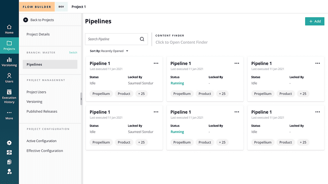The width and height of the screenshot is (328, 184).
Task: Open Versioning bar chart icon
Action: click(x=9, y=60)
